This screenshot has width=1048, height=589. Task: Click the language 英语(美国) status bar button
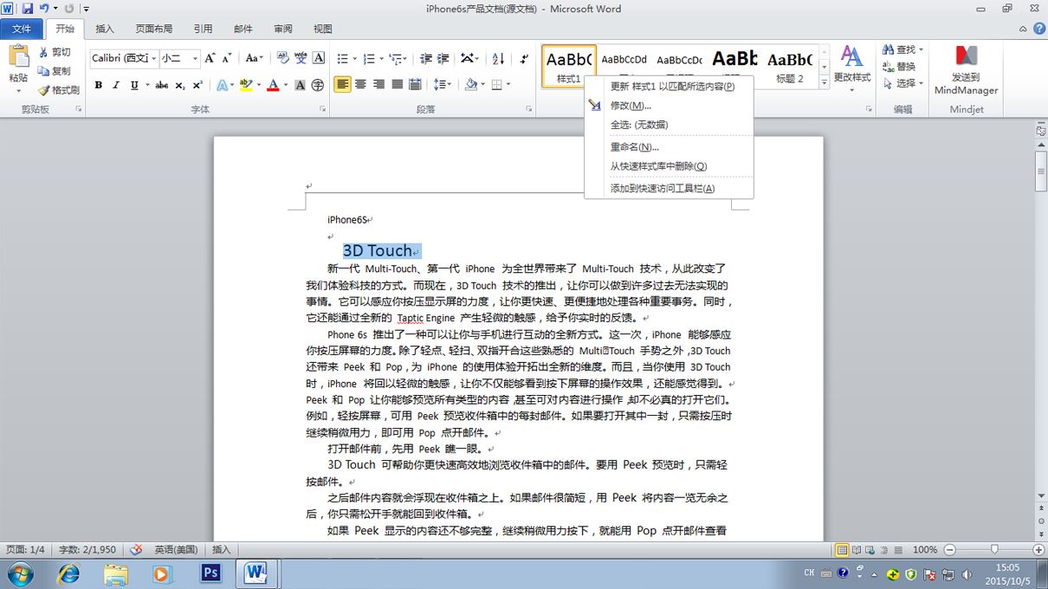(x=175, y=549)
